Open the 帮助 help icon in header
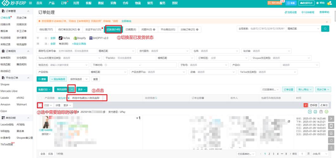Viewport: 336px width, 158px height. tap(320, 3)
